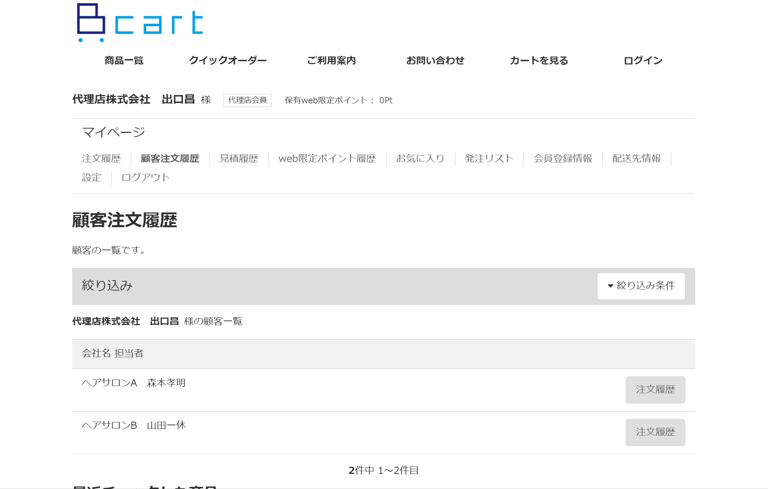This screenshot has height=489, width=768.
Task: Click the Bcart logo
Action: tap(140, 23)
